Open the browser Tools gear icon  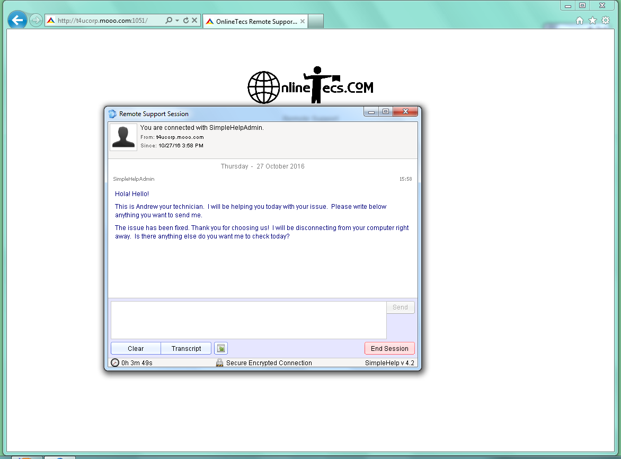(x=606, y=21)
